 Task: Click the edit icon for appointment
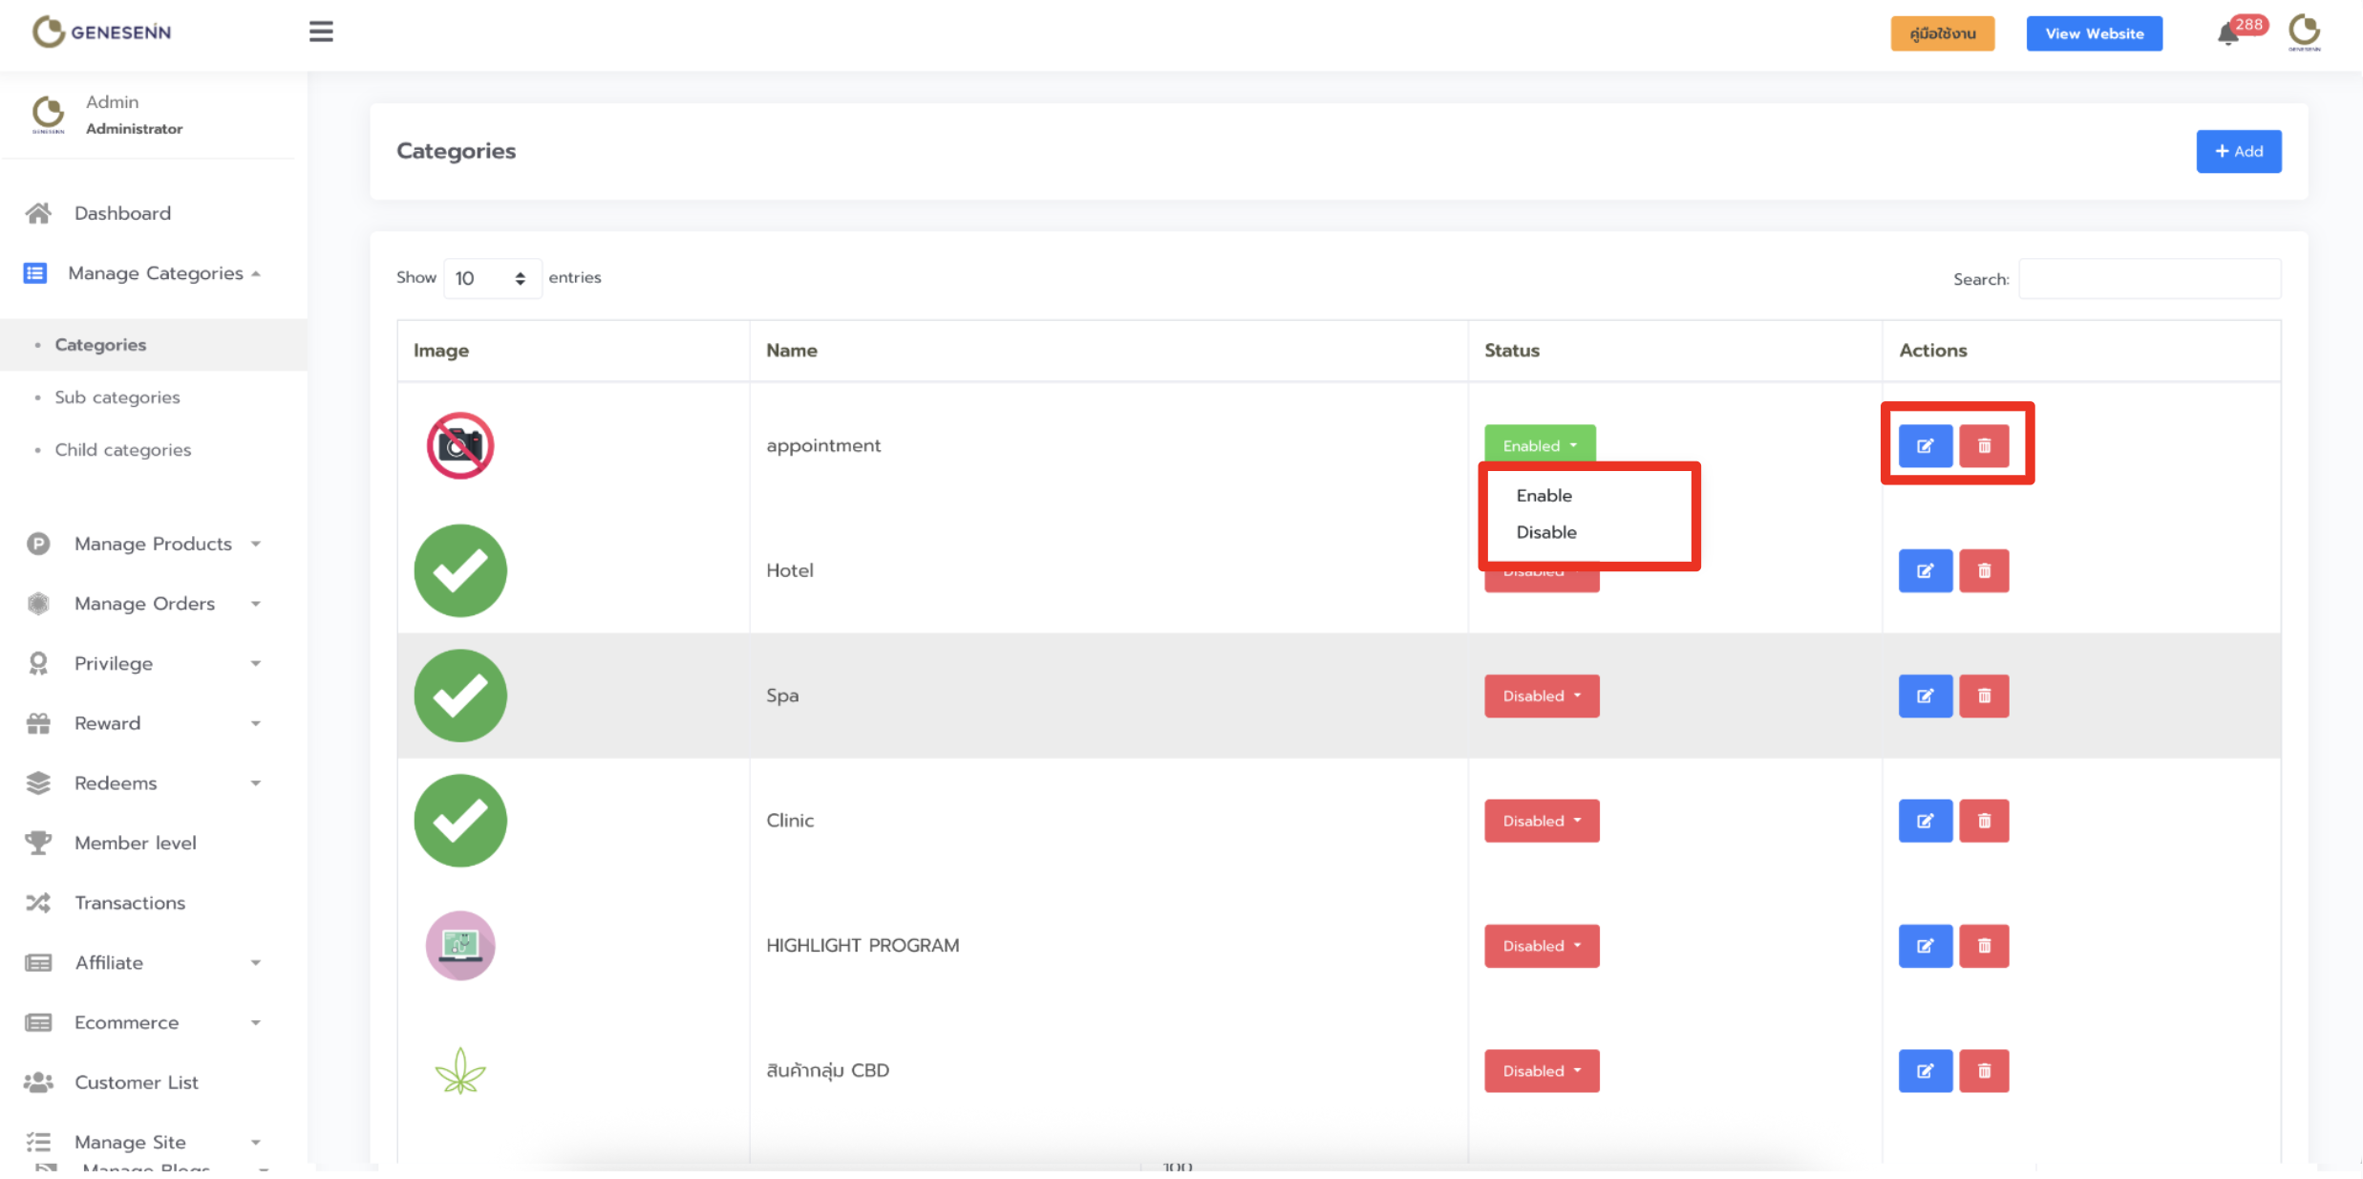[1925, 446]
